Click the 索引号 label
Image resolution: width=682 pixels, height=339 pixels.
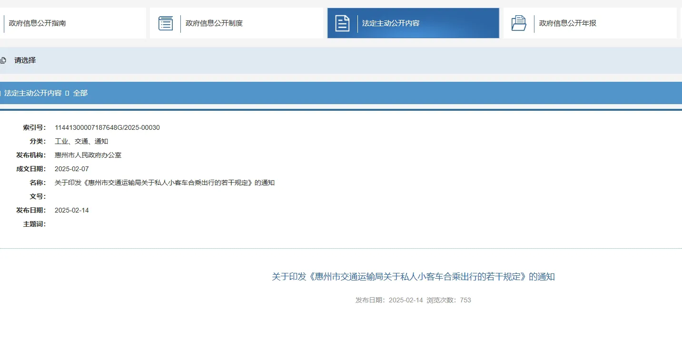click(x=34, y=127)
